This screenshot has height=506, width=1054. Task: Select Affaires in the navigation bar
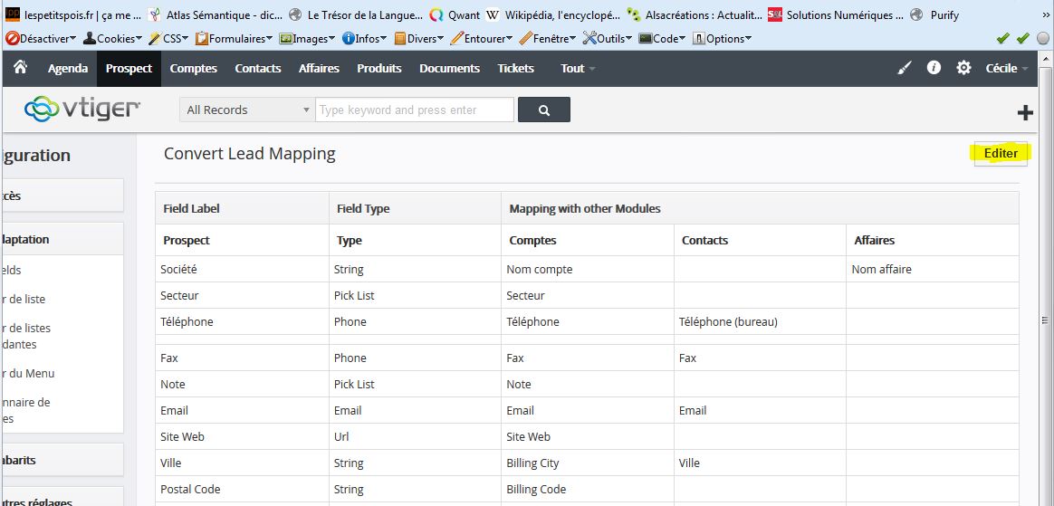click(319, 68)
